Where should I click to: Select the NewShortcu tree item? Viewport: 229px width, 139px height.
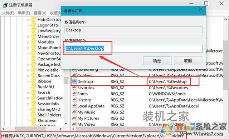[49, 53]
